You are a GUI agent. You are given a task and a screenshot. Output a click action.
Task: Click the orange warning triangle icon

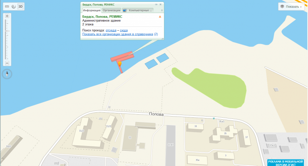(160, 16)
